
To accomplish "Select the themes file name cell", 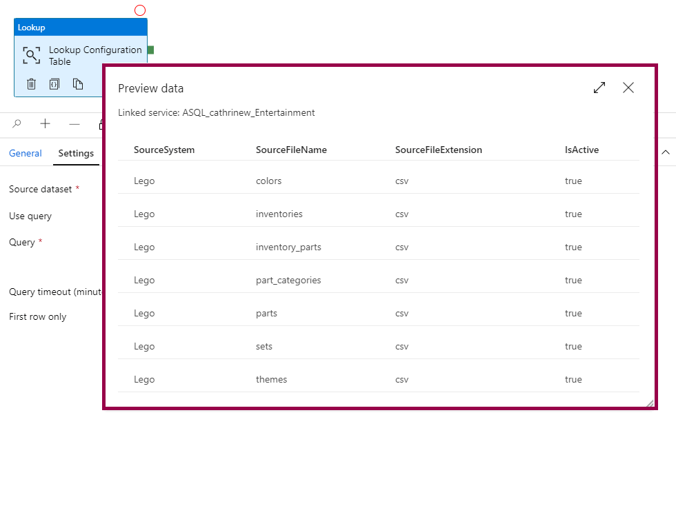I will 271,379.
